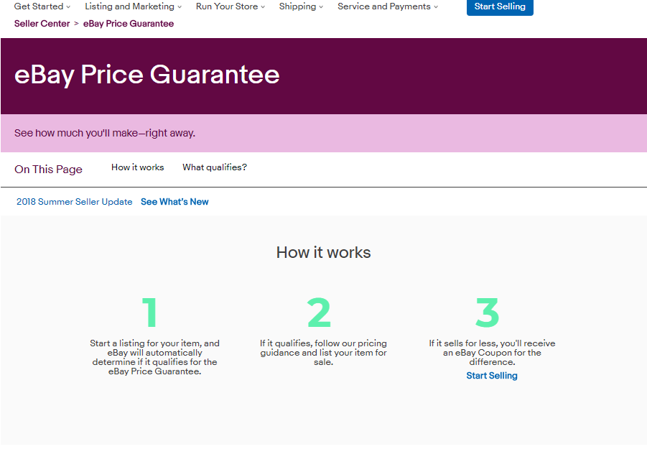
Task: Open the Listing and Marketing menu
Action: pyautogui.click(x=133, y=6)
